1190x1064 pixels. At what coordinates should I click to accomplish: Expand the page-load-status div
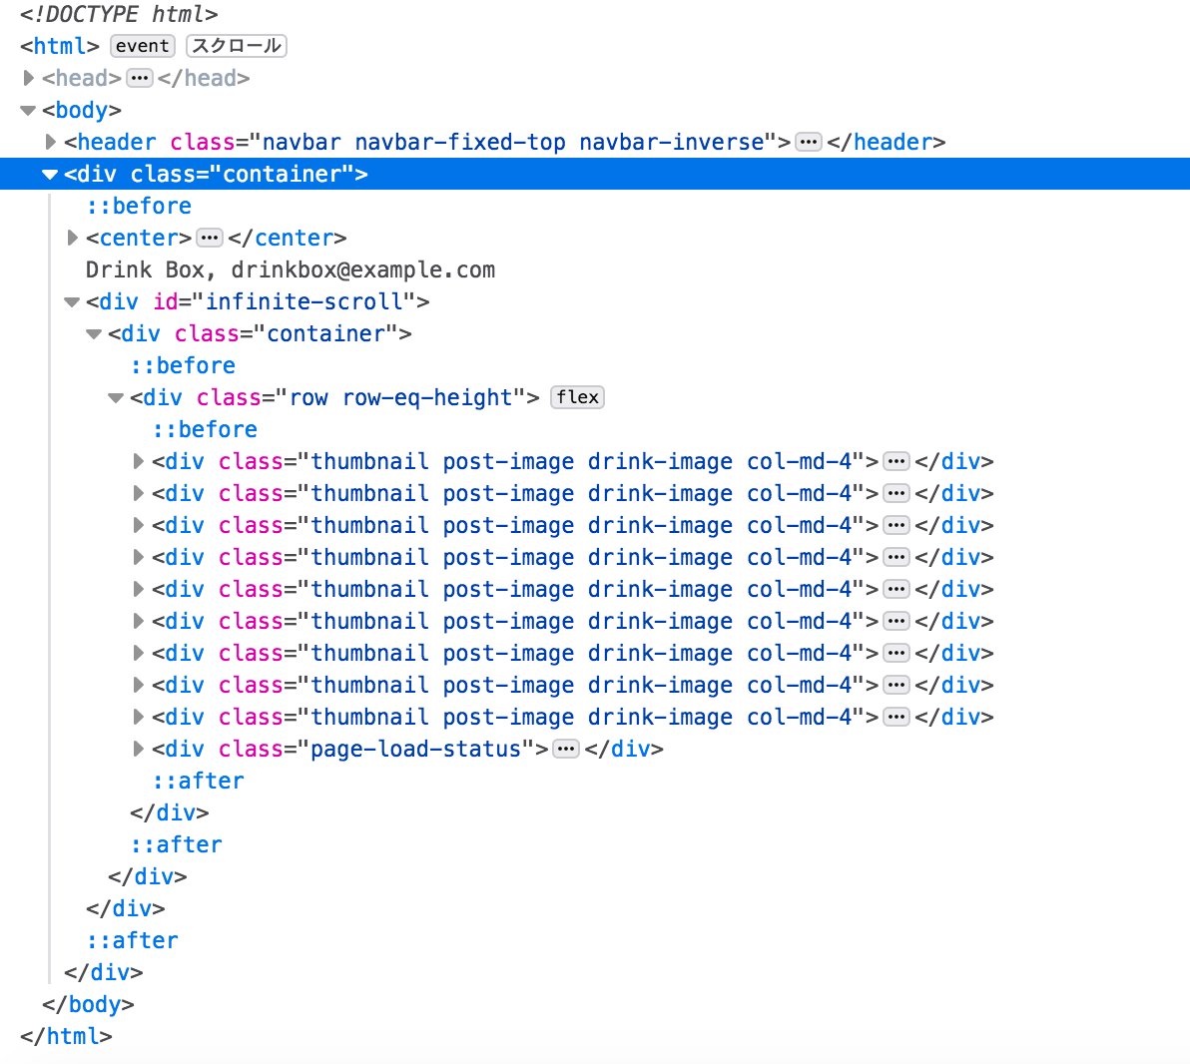pos(139,749)
